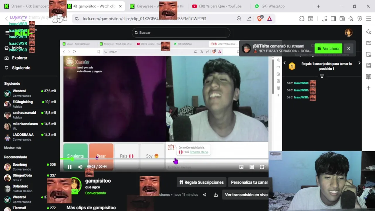Pause the clip playback
375x211 pixels.
[x=70, y=167]
